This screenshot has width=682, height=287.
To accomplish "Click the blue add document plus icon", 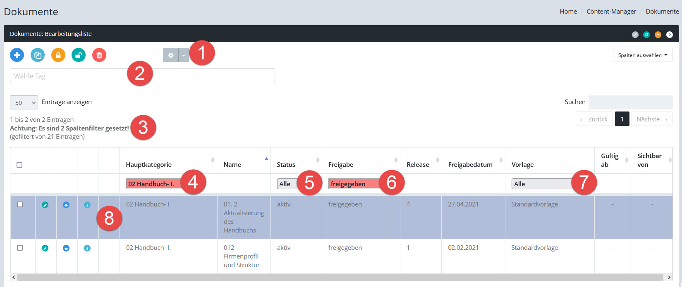I will pyautogui.click(x=17, y=55).
